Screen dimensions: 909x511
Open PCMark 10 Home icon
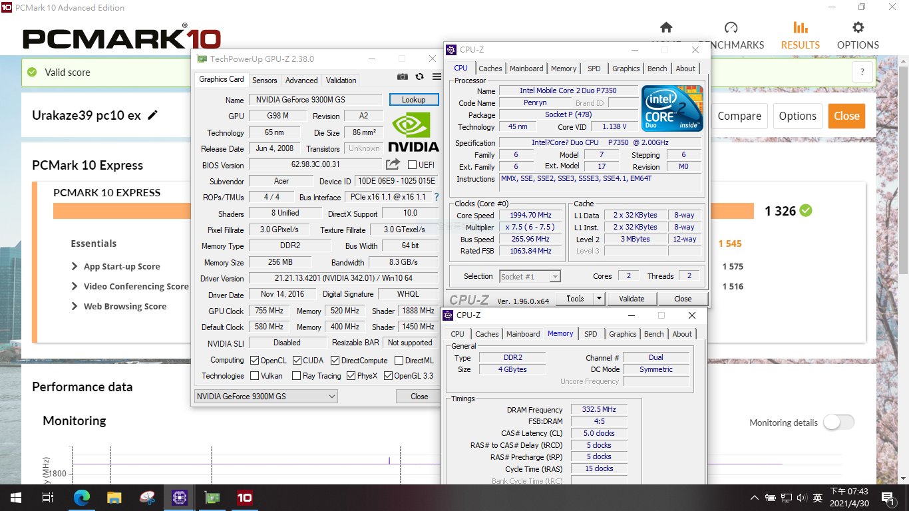666,27
